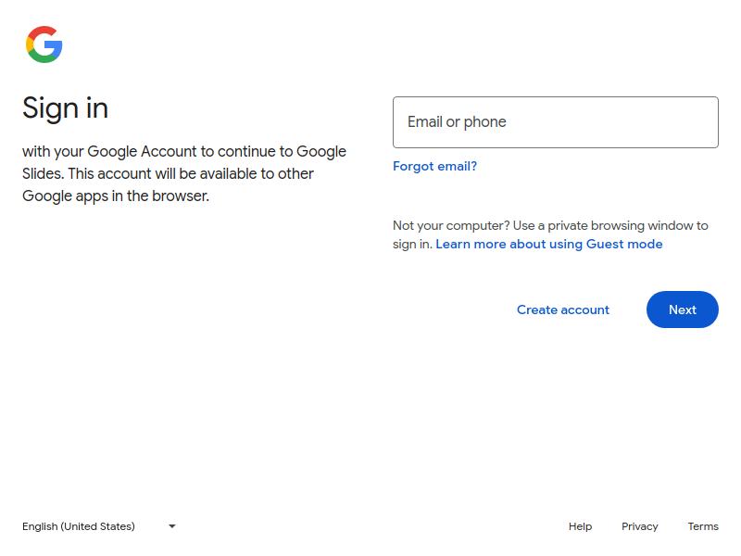
Task: Open the Guest mode information link
Action: click(549, 244)
